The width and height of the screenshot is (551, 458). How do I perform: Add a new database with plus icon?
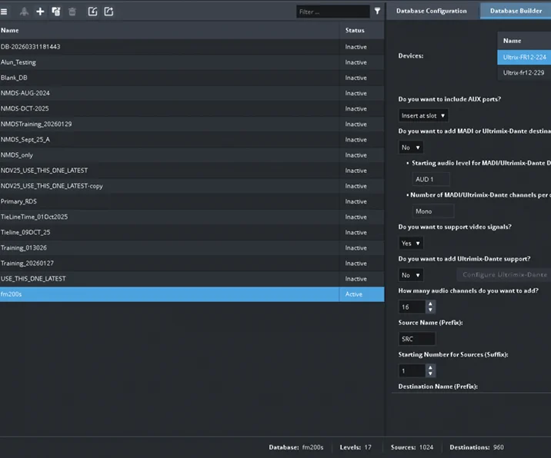point(40,12)
